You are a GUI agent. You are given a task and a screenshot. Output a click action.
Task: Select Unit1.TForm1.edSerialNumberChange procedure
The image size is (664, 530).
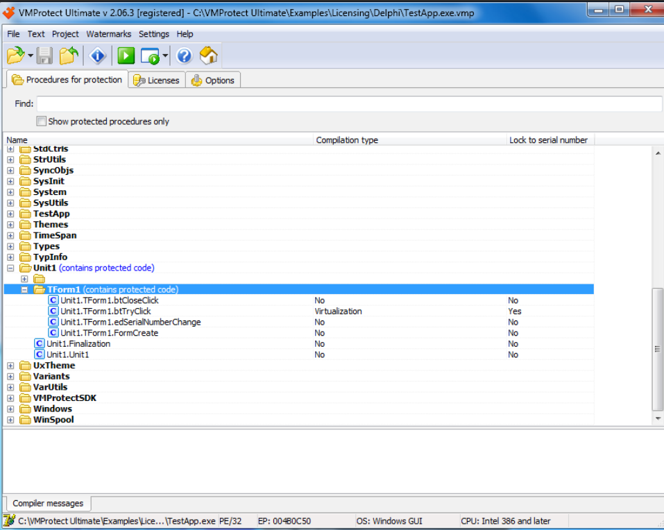click(130, 322)
